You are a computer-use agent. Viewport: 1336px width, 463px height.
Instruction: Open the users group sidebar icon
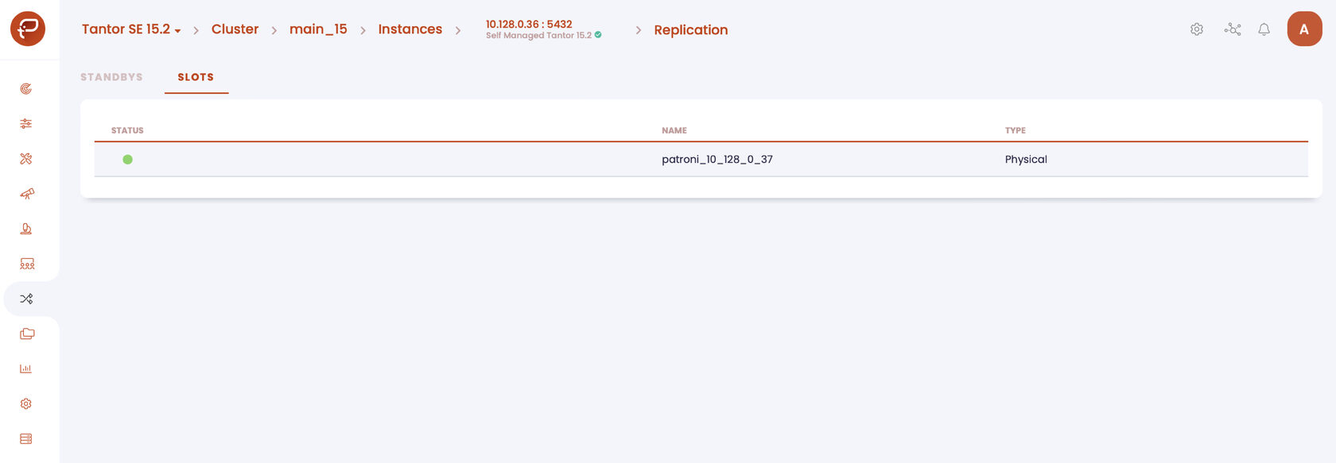tap(27, 264)
